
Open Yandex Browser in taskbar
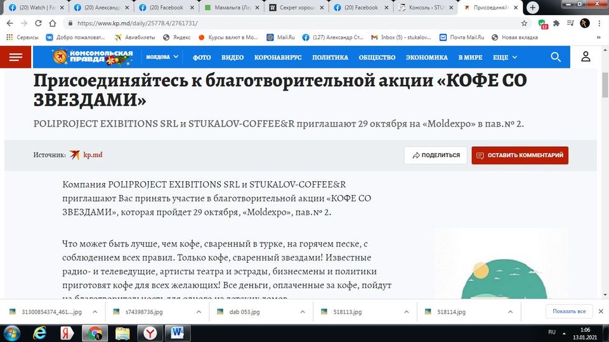click(x=150, y=333)
